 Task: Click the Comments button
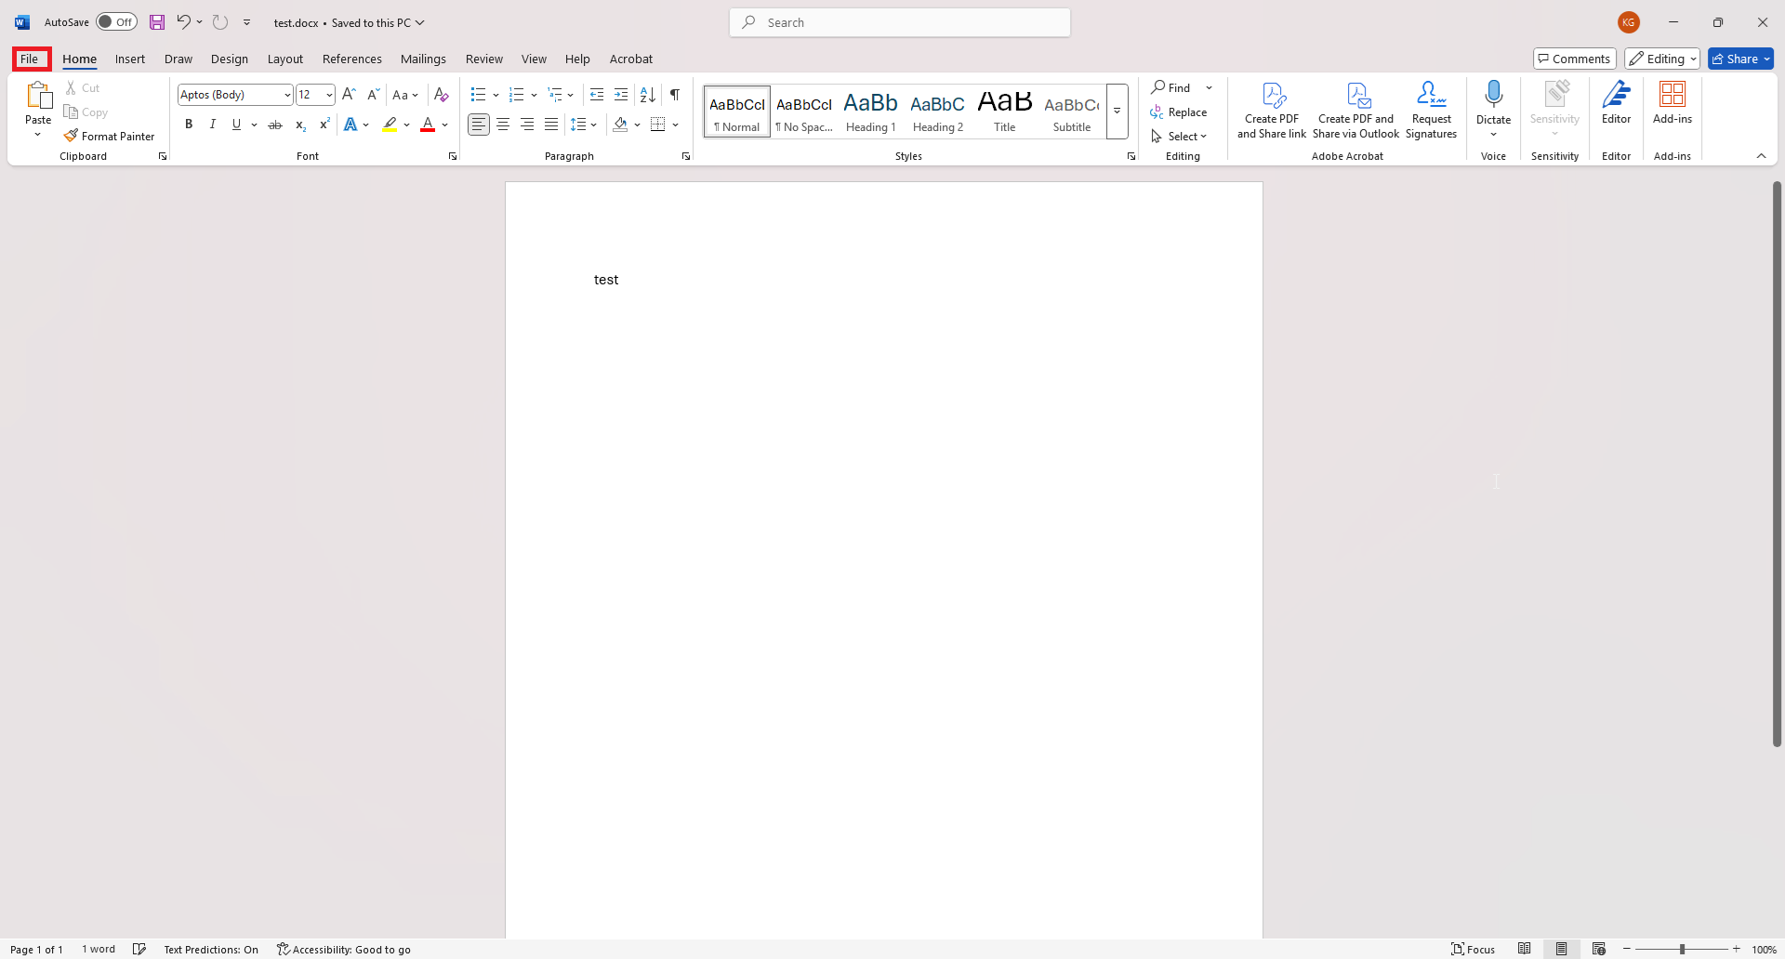pyautogui.click(x=1574, y=59)
